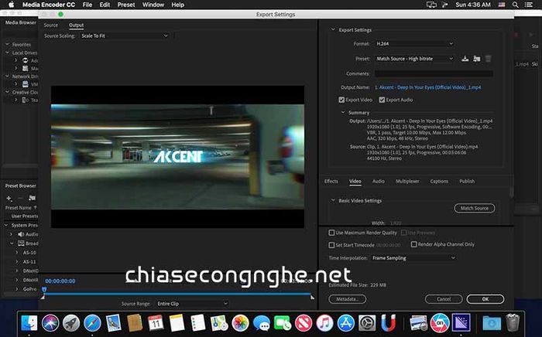
Task: Click the Metadata button
Action: [347, 299]
